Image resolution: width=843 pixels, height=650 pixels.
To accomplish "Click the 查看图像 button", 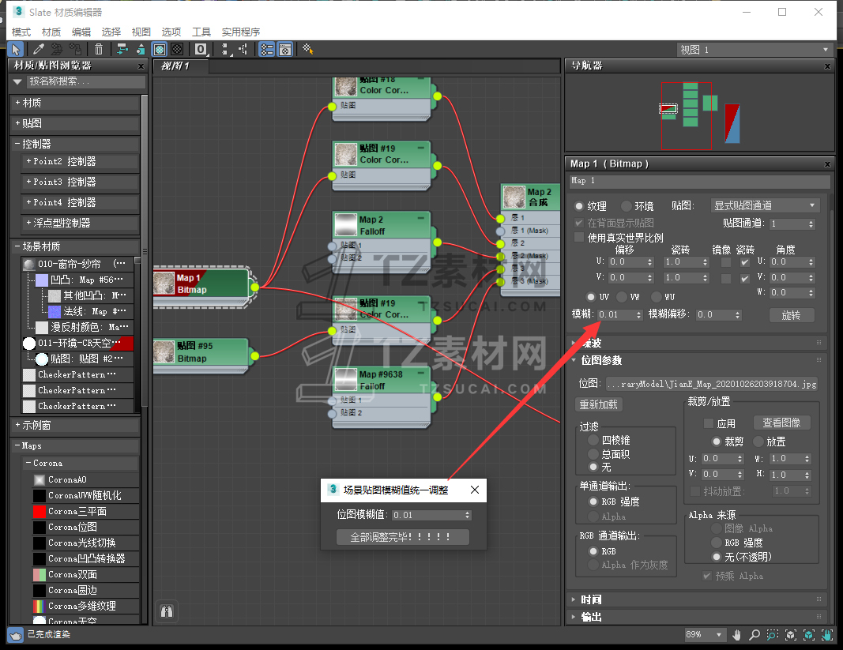I will click(781, 423).
